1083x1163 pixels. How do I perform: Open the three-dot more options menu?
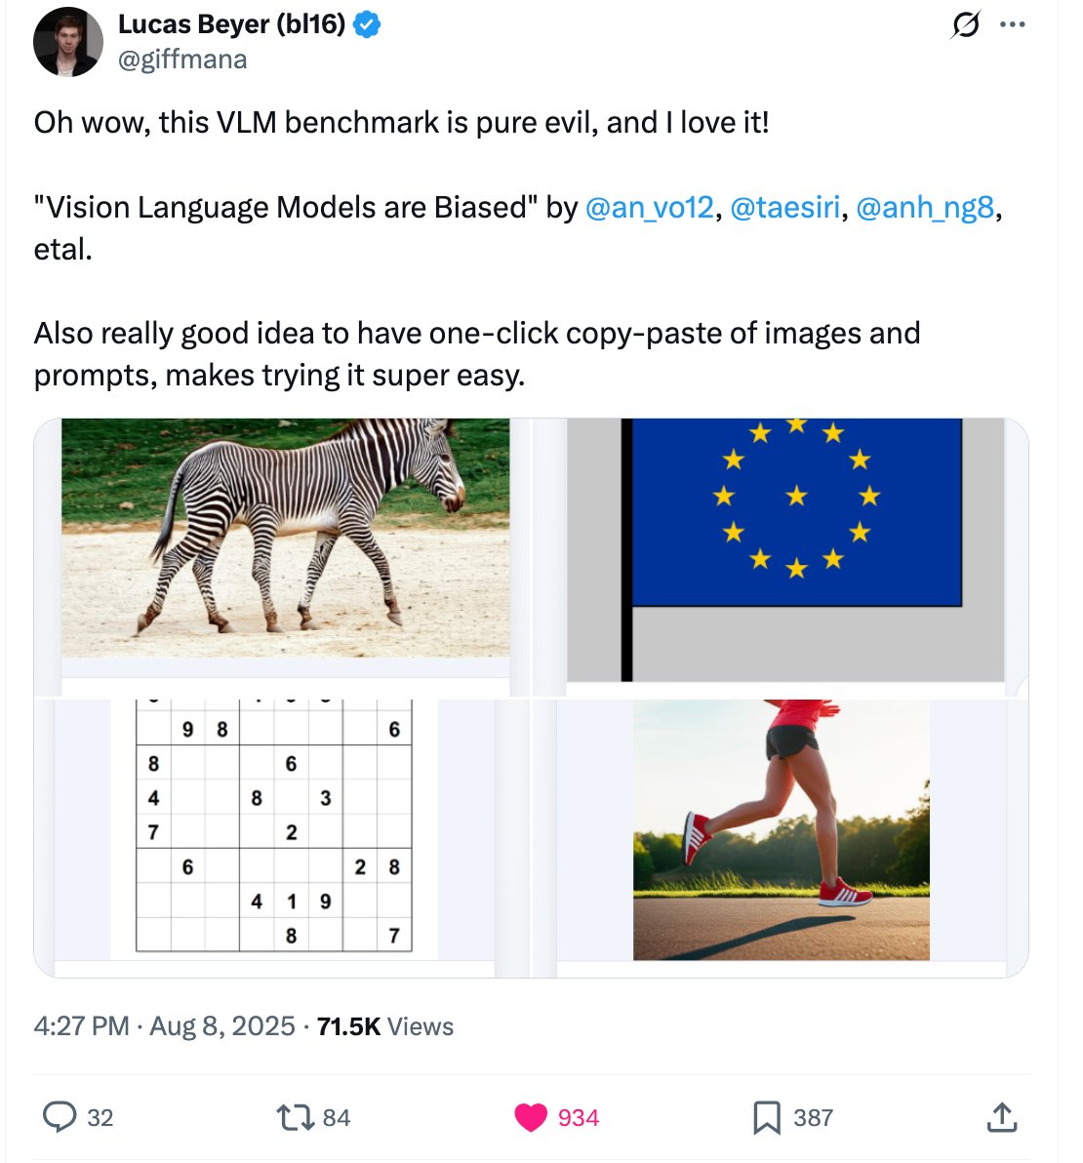pos(1013,25)
